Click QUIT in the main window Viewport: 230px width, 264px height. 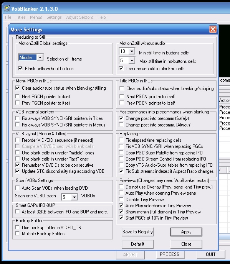[210, 254]
